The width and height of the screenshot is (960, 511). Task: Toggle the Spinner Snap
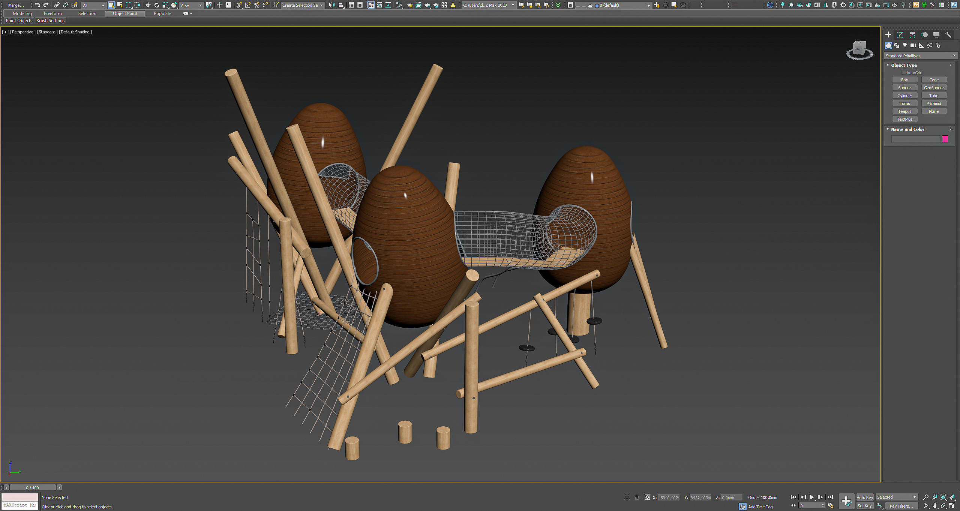pyautogui.click(x=265, y=5)
